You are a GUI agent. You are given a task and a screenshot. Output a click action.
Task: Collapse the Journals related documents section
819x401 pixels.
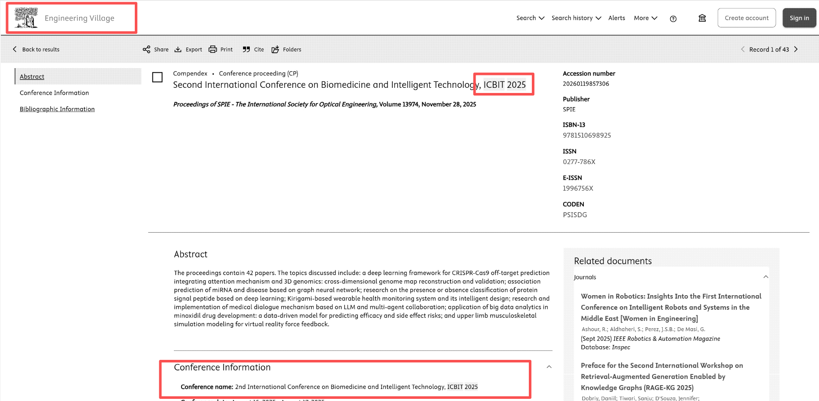click(x=766, y=277)
